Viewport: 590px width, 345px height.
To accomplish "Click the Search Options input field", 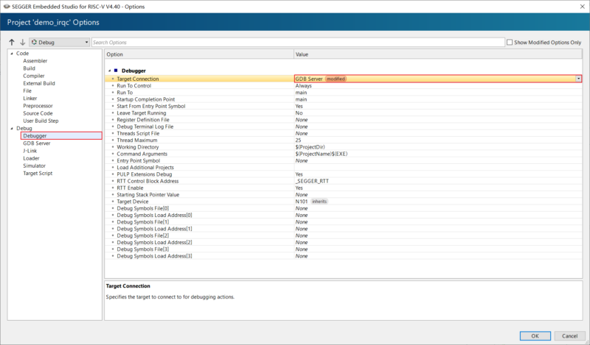I will 295,43.
